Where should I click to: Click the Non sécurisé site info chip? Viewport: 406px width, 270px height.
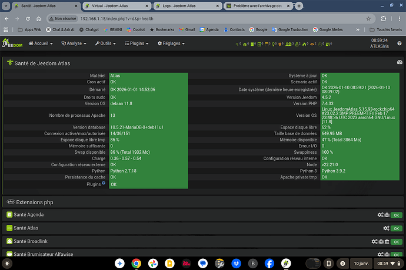pyautogui.click(x=63, y=19)
